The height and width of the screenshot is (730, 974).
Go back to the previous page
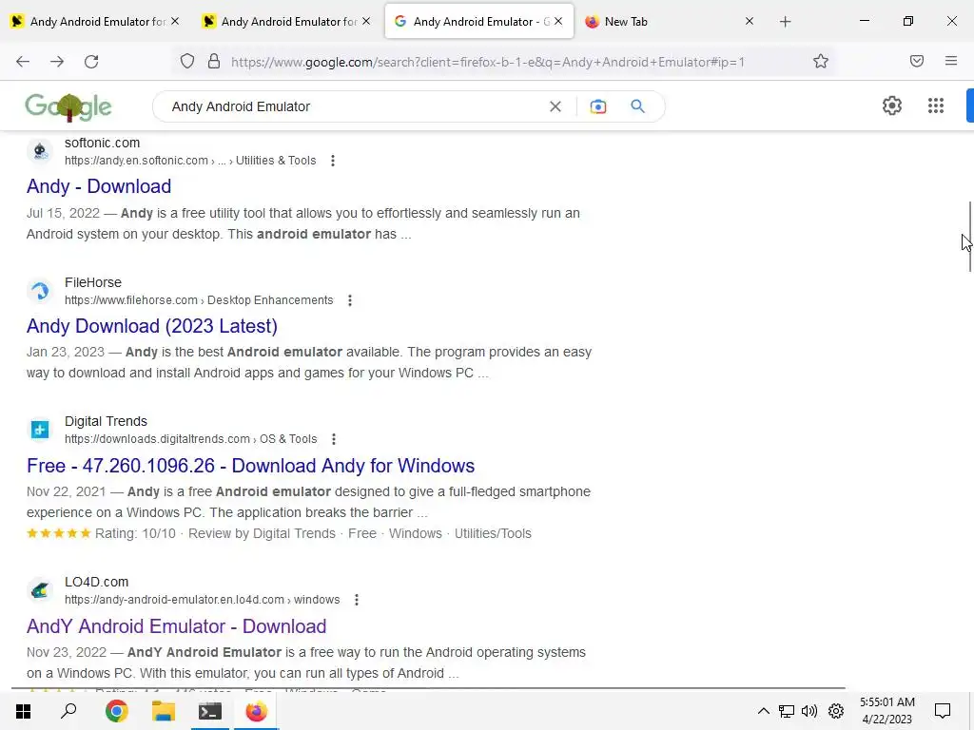point(23,62)
